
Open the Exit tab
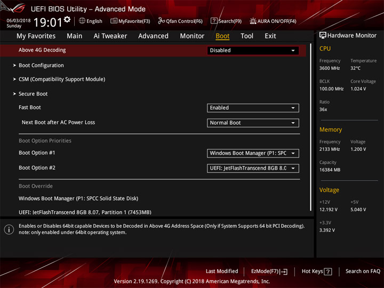270,36
